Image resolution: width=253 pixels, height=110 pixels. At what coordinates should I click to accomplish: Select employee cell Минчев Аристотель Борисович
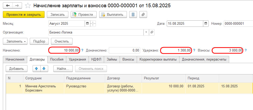pyautogui.click(x=44, y=88)
